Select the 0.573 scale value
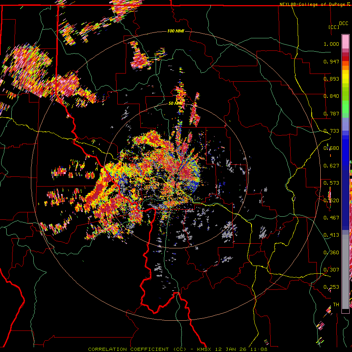The height and width of the screenshot is (352, 352). click(x=331, y=183)
